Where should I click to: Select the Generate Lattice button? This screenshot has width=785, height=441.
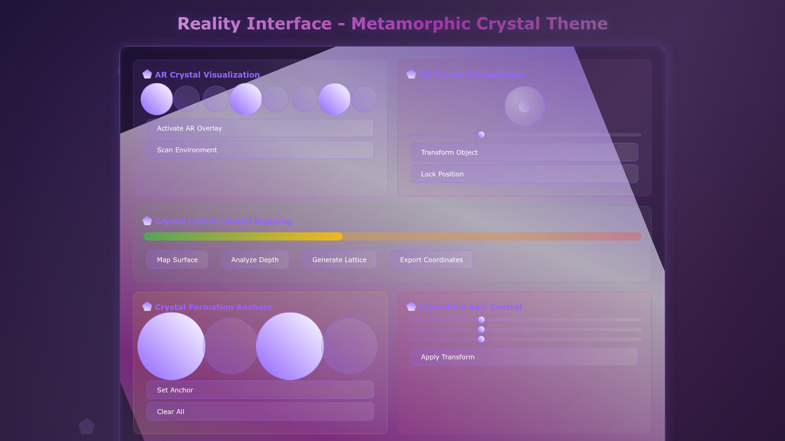339,260
